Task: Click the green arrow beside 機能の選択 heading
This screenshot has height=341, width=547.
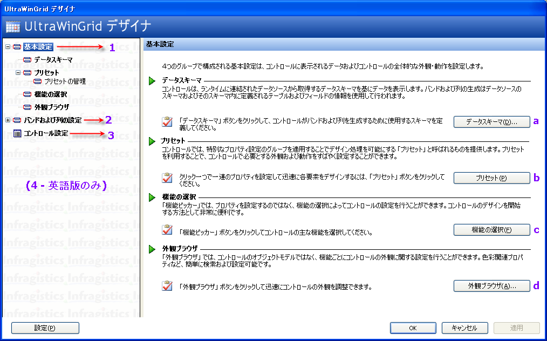Action: [x=153, y=197]
